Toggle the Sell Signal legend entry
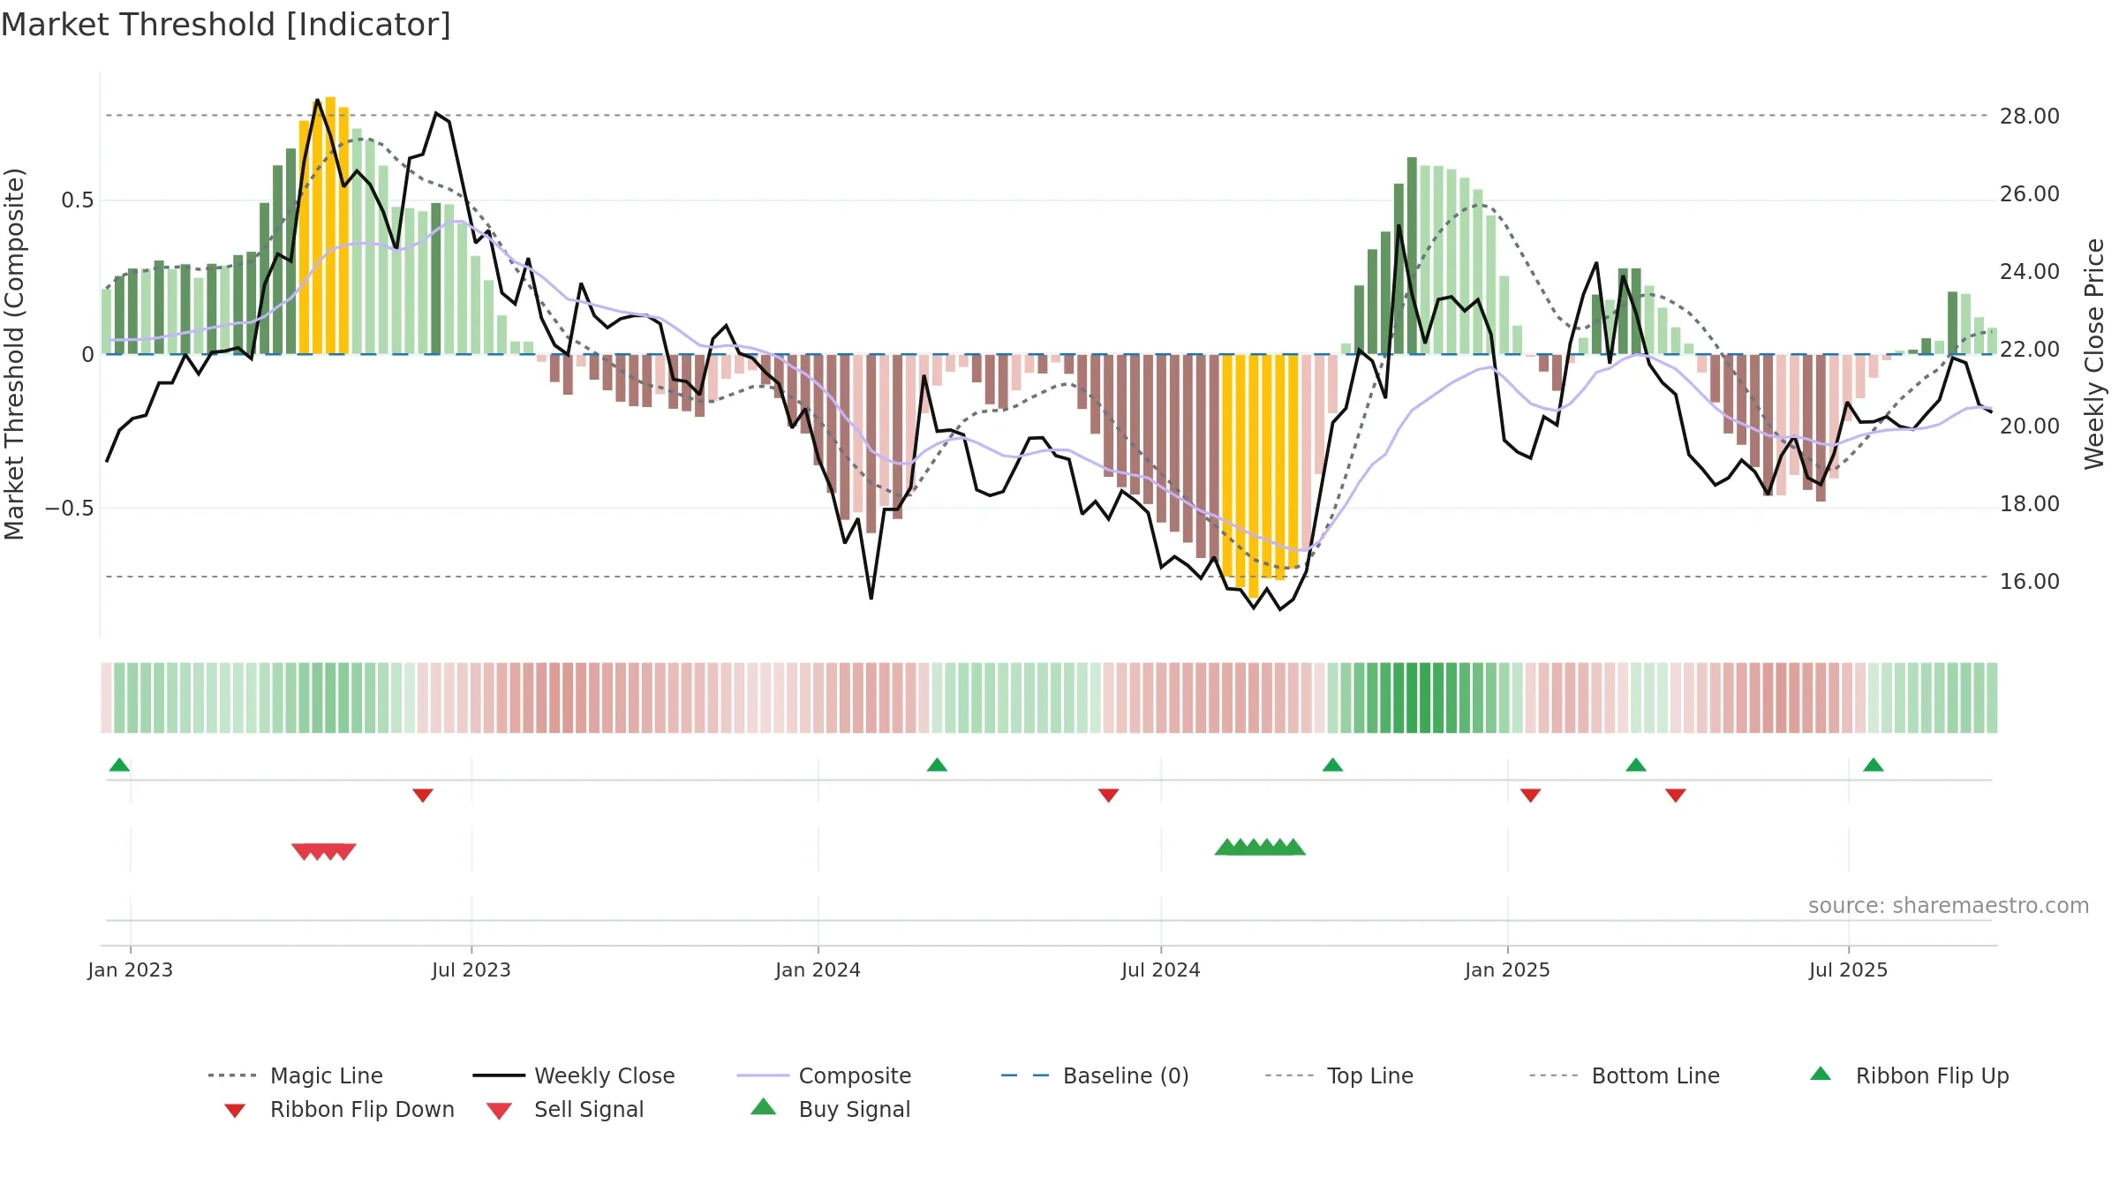This screenshot has height=1192, width=2119. point(564,1109)
